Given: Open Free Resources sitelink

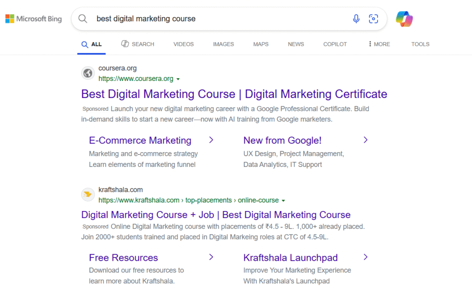Looking at the screenshot, I should coord(124,257).
